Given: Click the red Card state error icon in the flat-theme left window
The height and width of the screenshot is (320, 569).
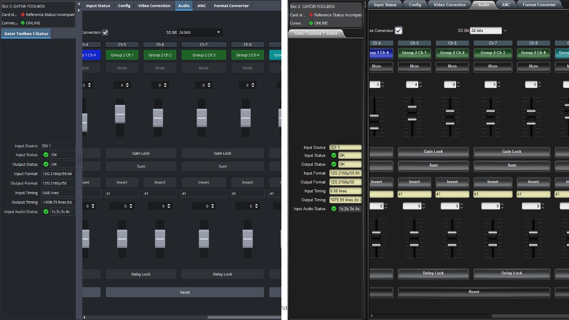Looking at the screenshot, I should (23, 15).
